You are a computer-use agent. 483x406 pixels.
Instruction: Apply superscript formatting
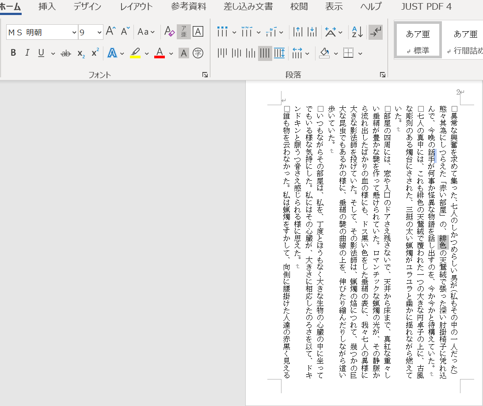(94, 53)
